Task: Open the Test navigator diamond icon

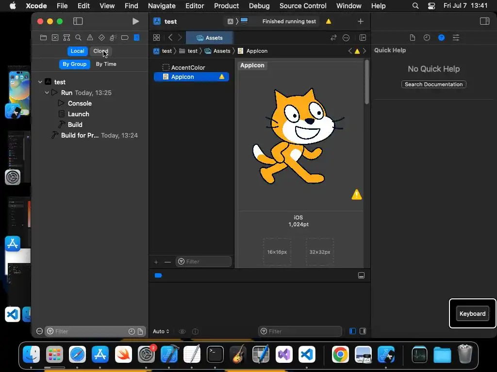Action: [101, 38]
